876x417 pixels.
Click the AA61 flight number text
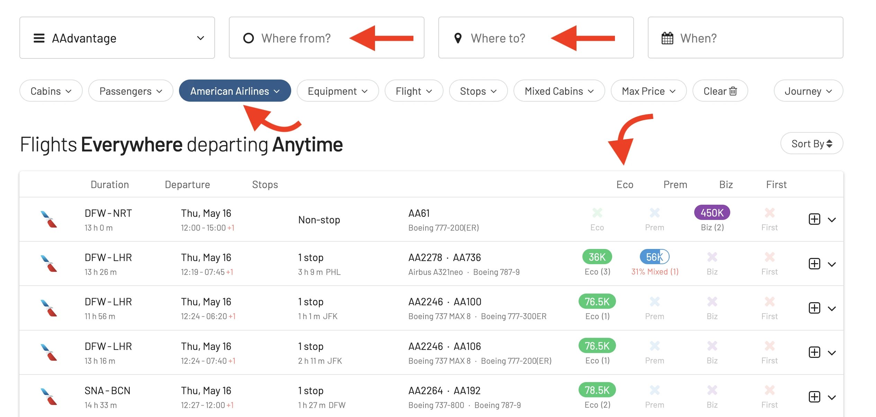tap(419, 213)
